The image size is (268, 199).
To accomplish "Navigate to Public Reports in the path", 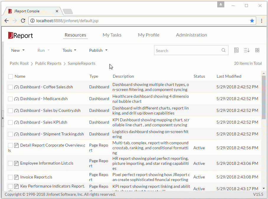I will [x=48, y=63].
